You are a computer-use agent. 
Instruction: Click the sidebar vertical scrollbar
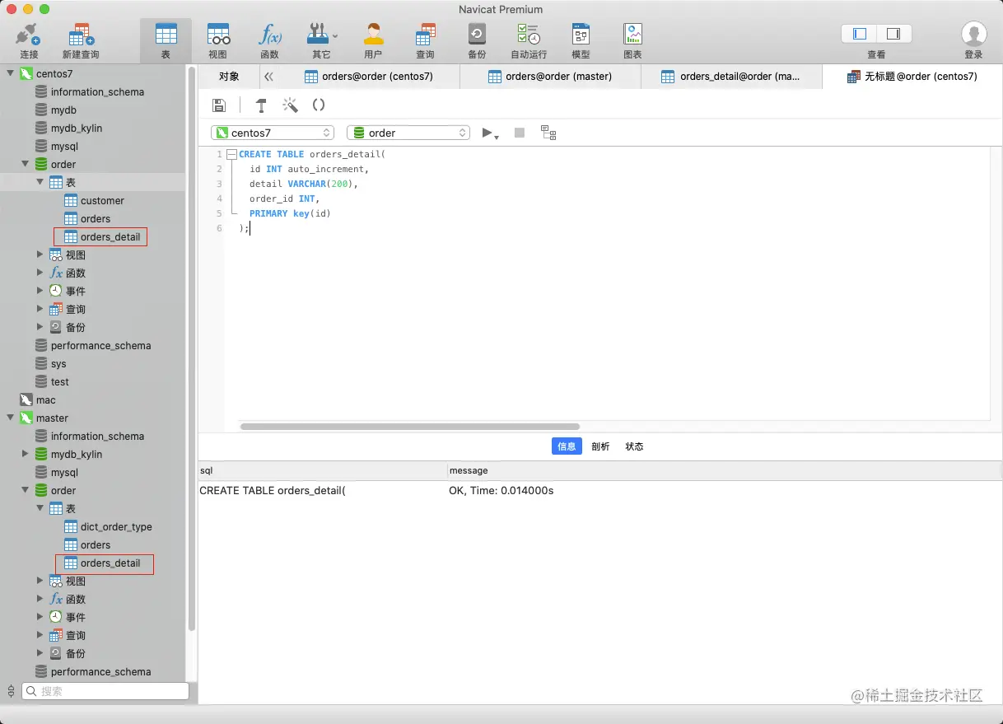[x=192, y=349]
